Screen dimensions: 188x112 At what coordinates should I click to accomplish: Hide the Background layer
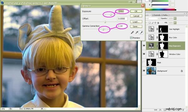click(x=144, y=71)
